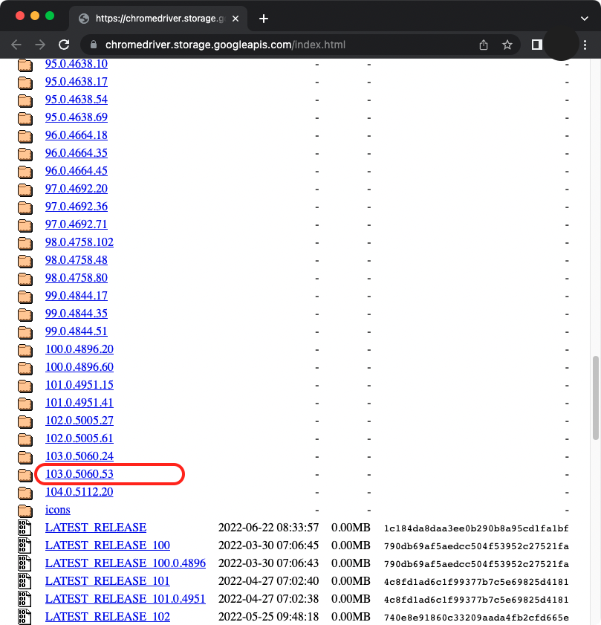Click the share page icon
Screen dimensions: 601x625
click(484, 45)
